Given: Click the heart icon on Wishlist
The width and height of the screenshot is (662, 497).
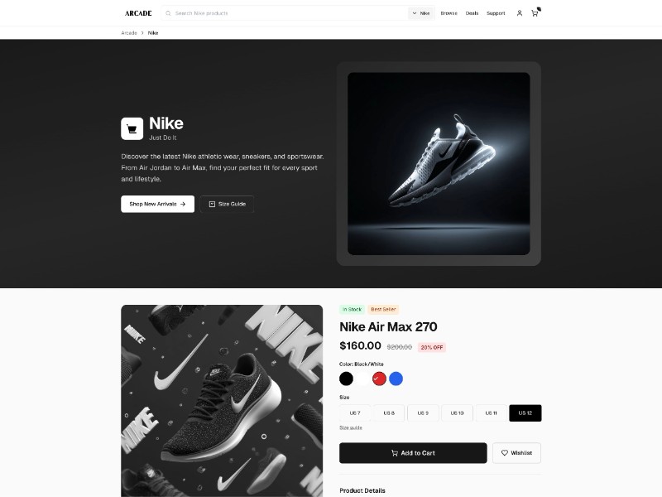Looking at the screenshot, I should tap(505, 452).
